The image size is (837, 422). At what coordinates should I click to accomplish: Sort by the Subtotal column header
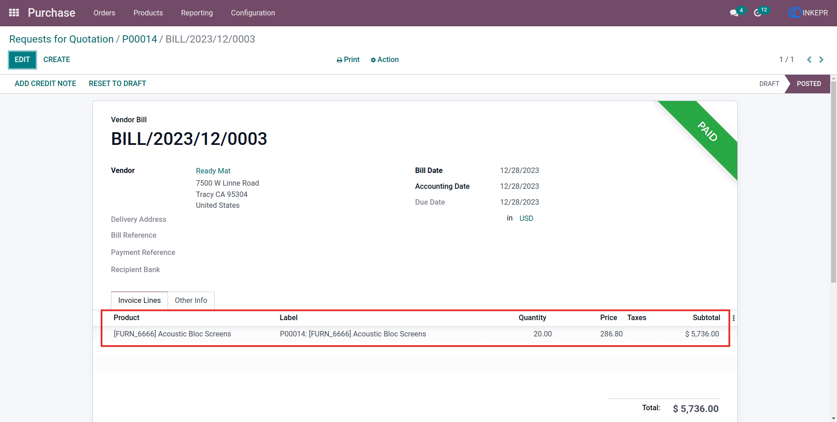pos(707,318)
